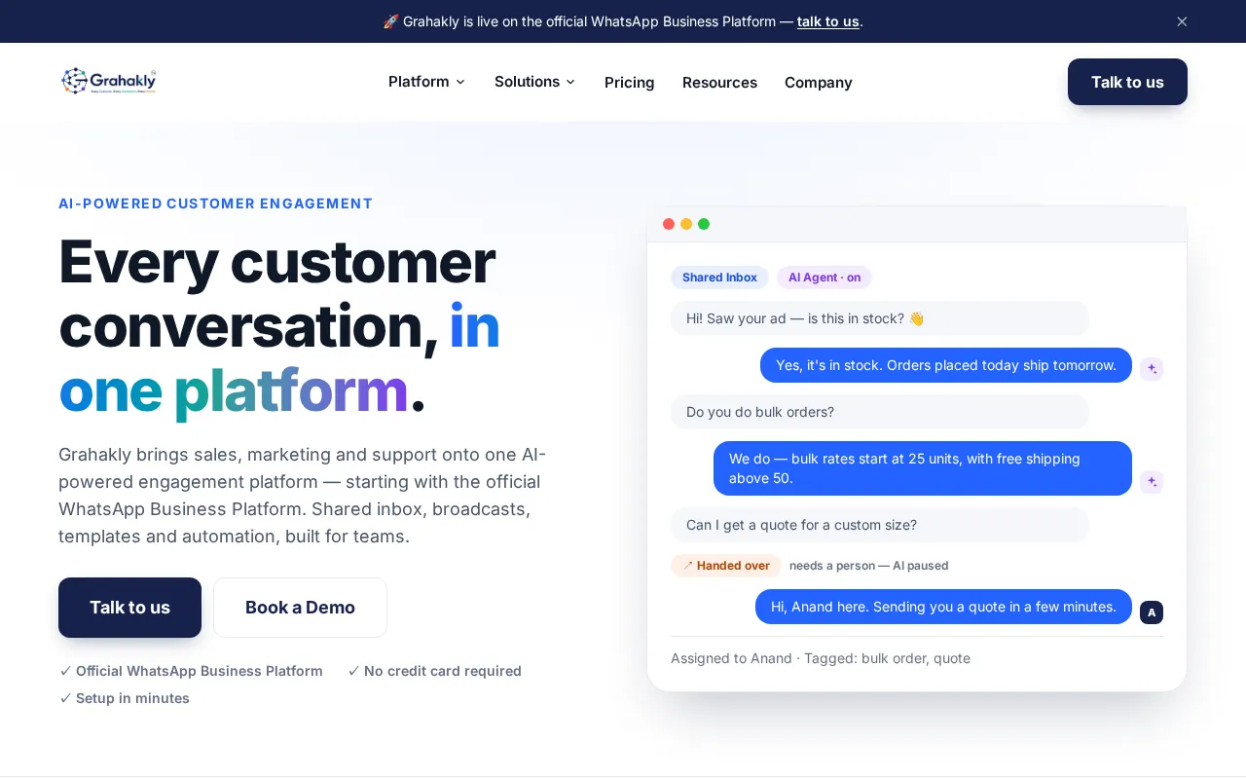
Task: Click the 'Every customer conversation' headline
Action: [x=279, y=326]
